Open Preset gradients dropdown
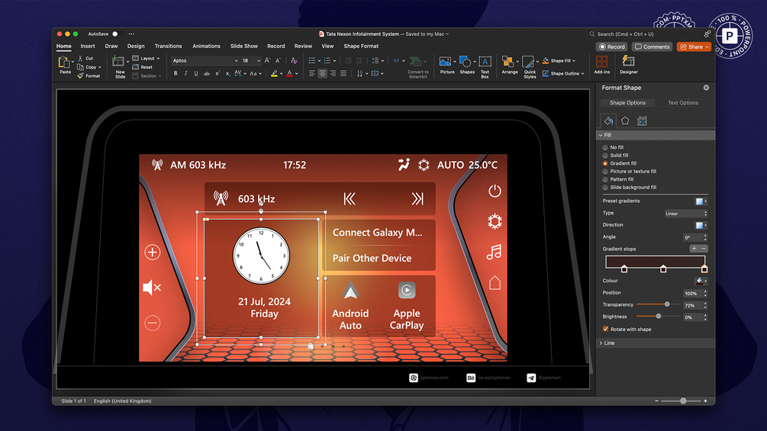 coord(701,201)
